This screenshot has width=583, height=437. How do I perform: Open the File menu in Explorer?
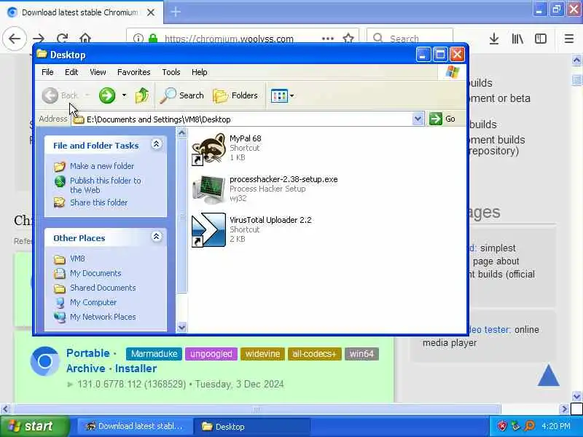(x=47, y=72)
